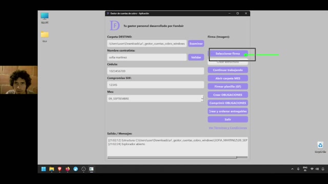Click the 'Explorador abierto' log line
This screenshot has height=184, width=328.
[x=127, y=144]
